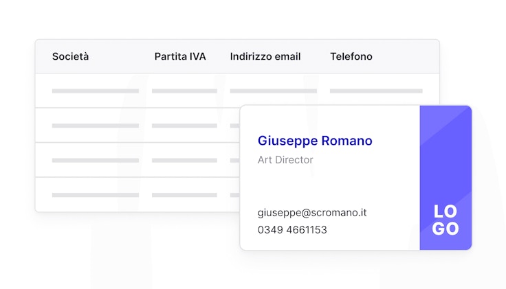Select first row's Partita IVA placeholder cell

click(184, 91)
